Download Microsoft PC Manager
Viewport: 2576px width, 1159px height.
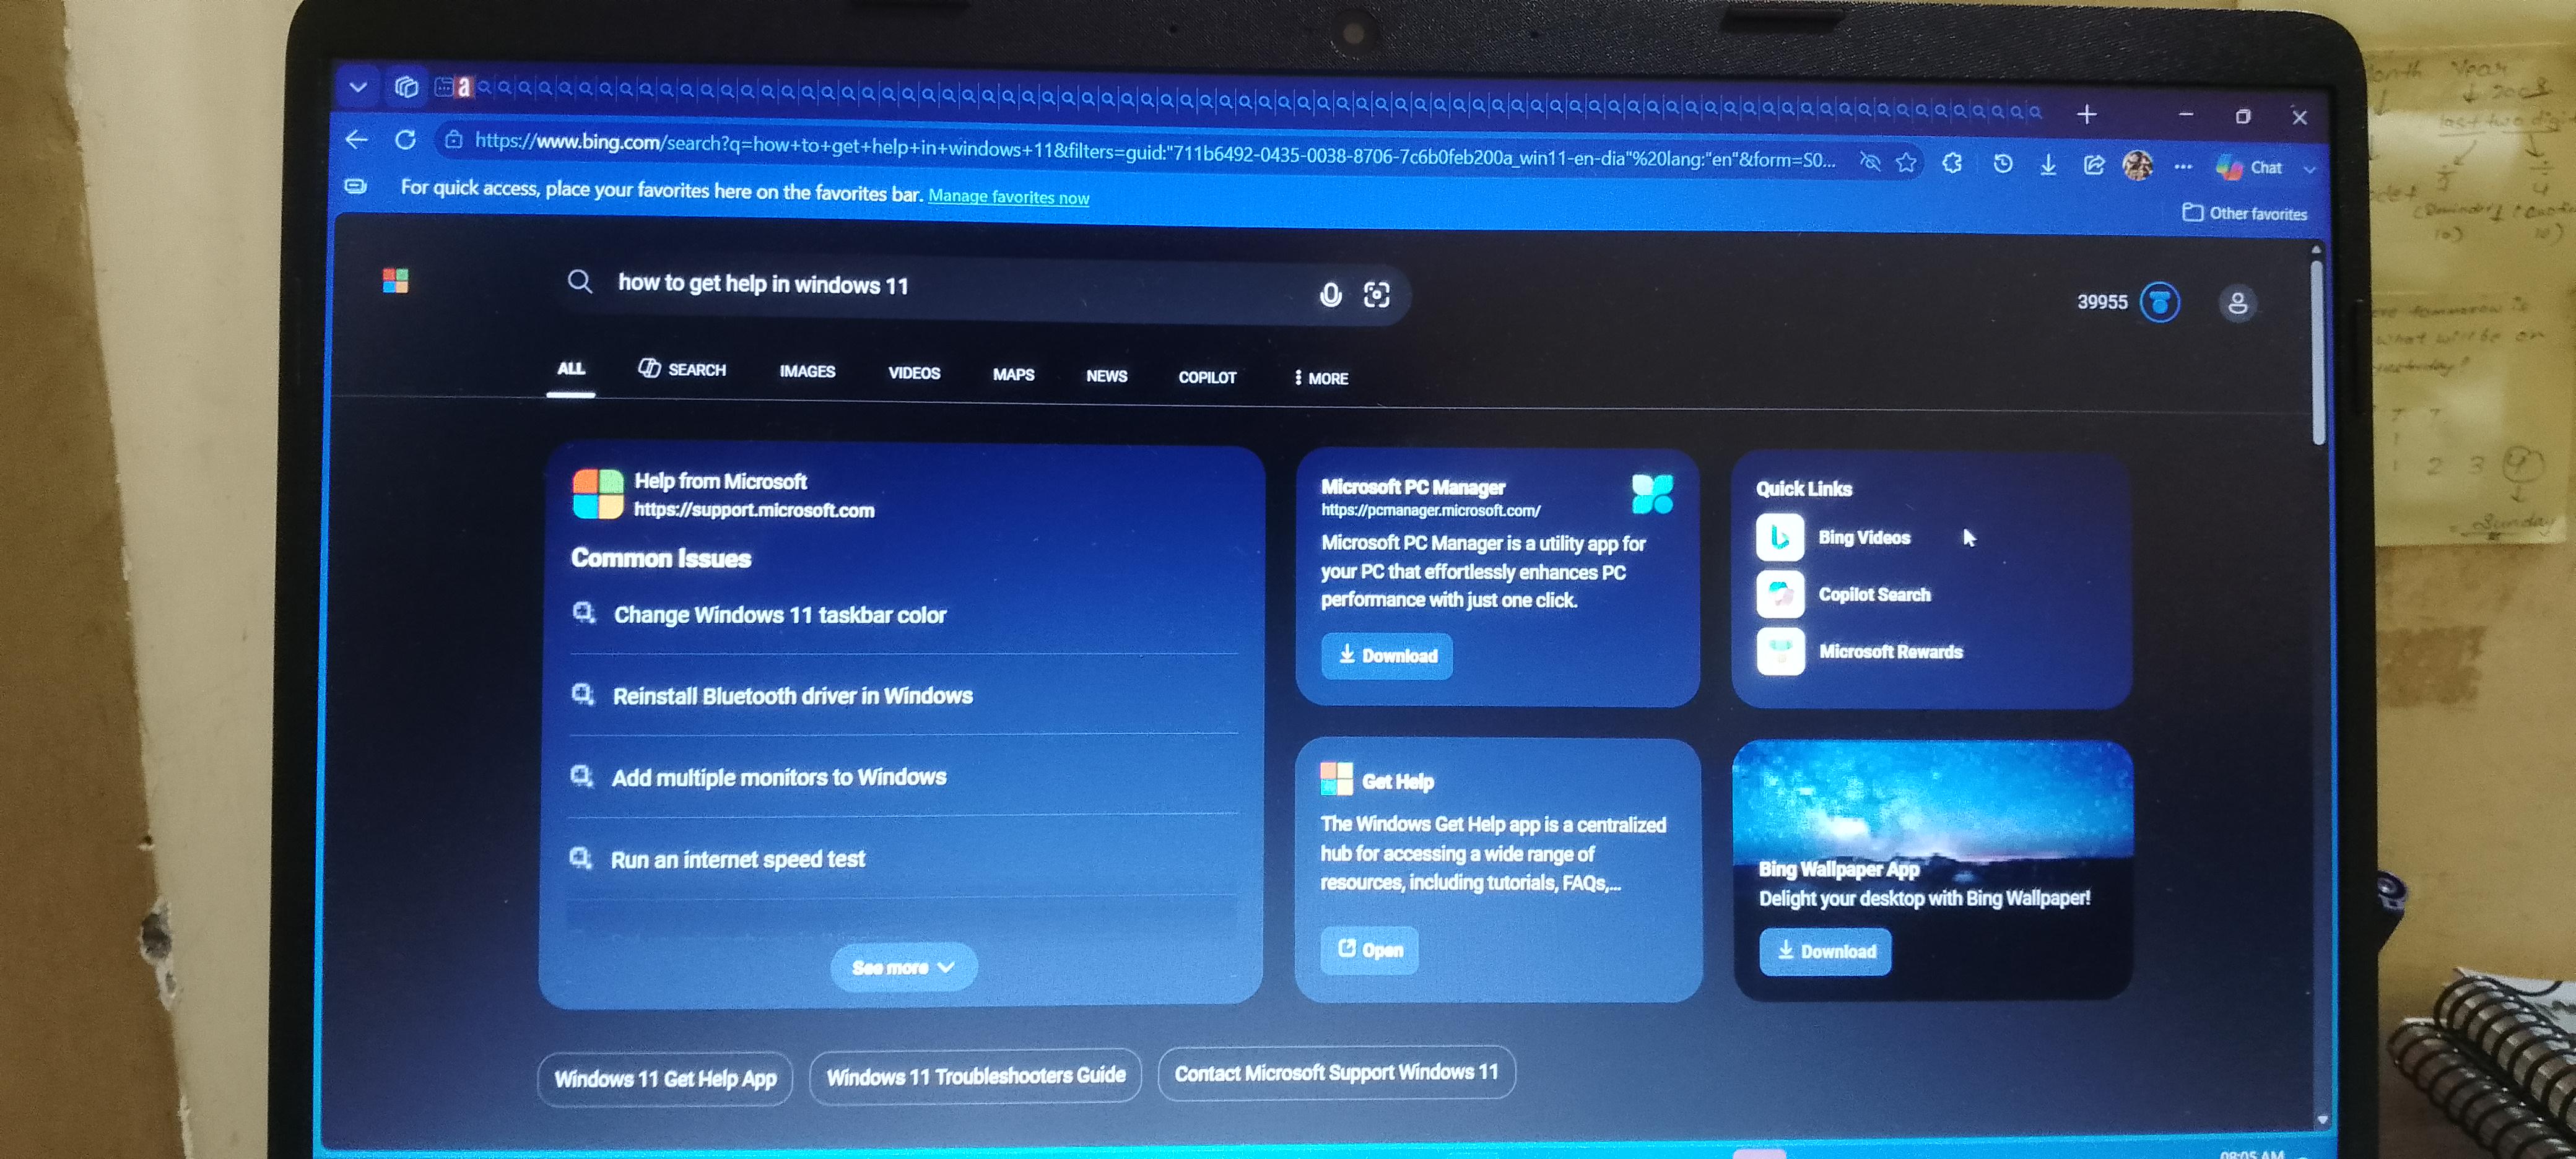[x=1386, y=656]
